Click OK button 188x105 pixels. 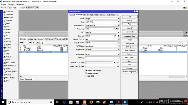[x=130, y=17]
